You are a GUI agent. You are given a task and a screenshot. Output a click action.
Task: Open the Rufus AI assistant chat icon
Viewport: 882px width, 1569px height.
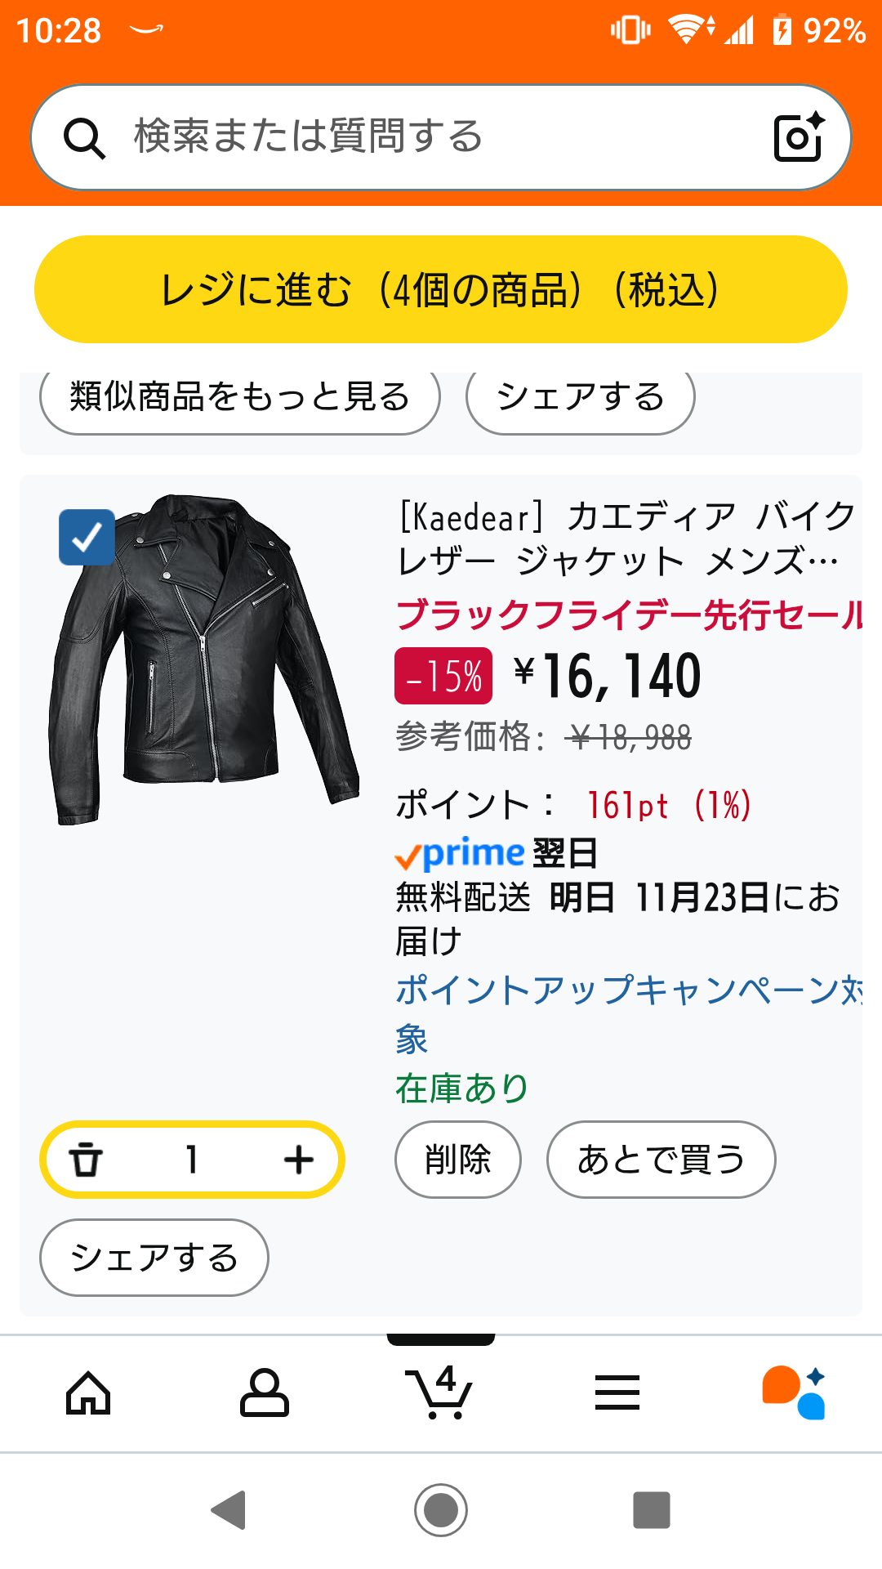tap(793, 1392)
